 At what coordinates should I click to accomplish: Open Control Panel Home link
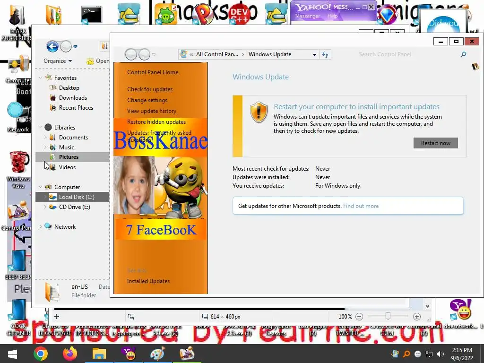click(x=153, y=72)
